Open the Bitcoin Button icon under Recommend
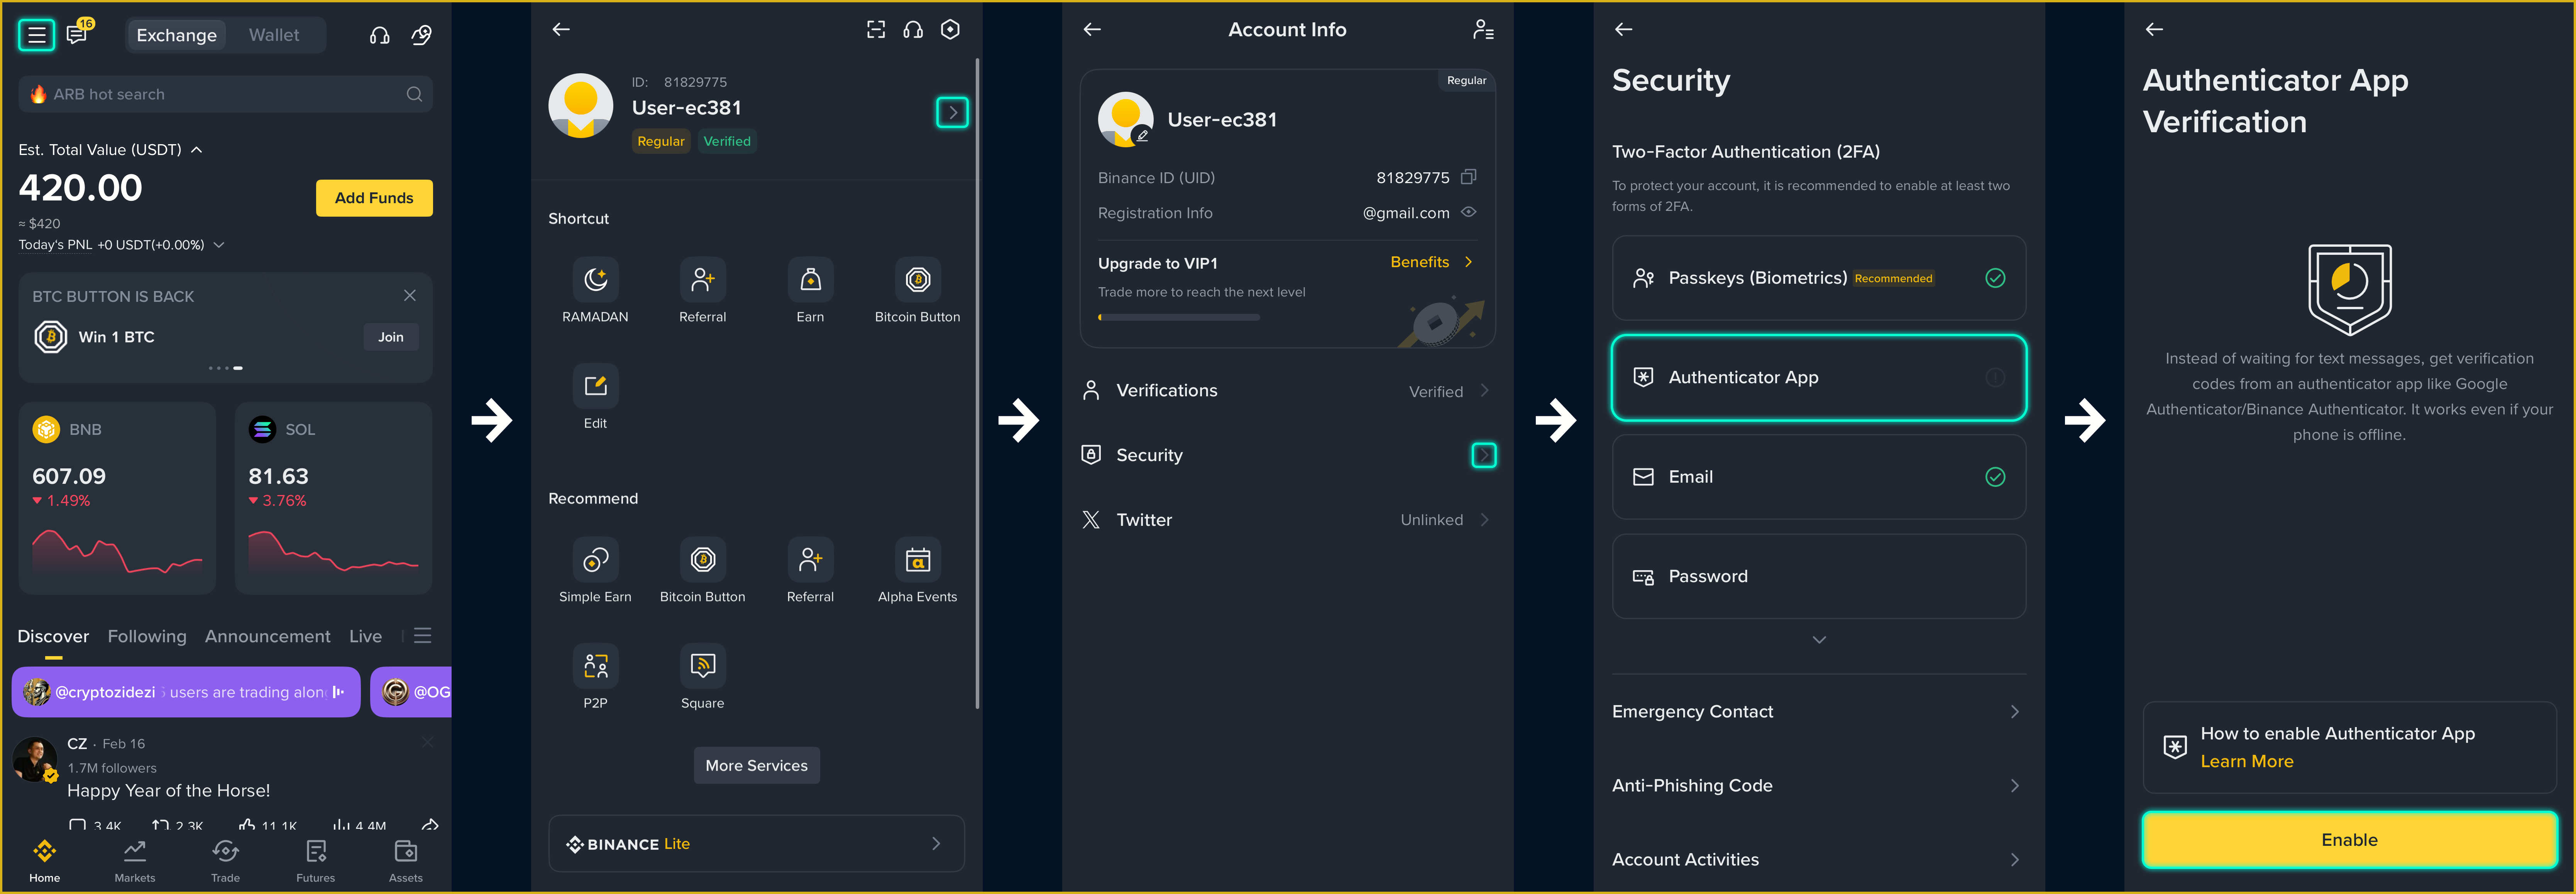2576x894 pixels. coord(703,559)
